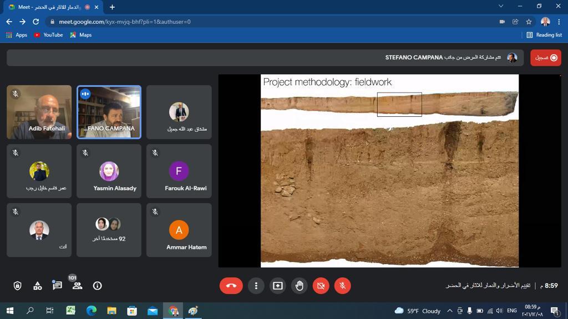
Task: Click the red recording indicator button
Action: (546, 58)
